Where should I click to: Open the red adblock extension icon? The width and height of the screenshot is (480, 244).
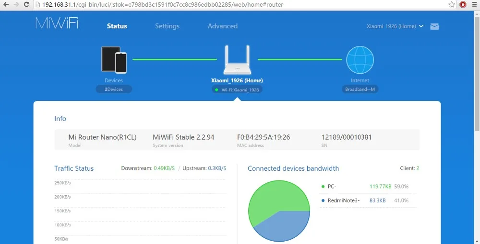click(x=463, y=4)
